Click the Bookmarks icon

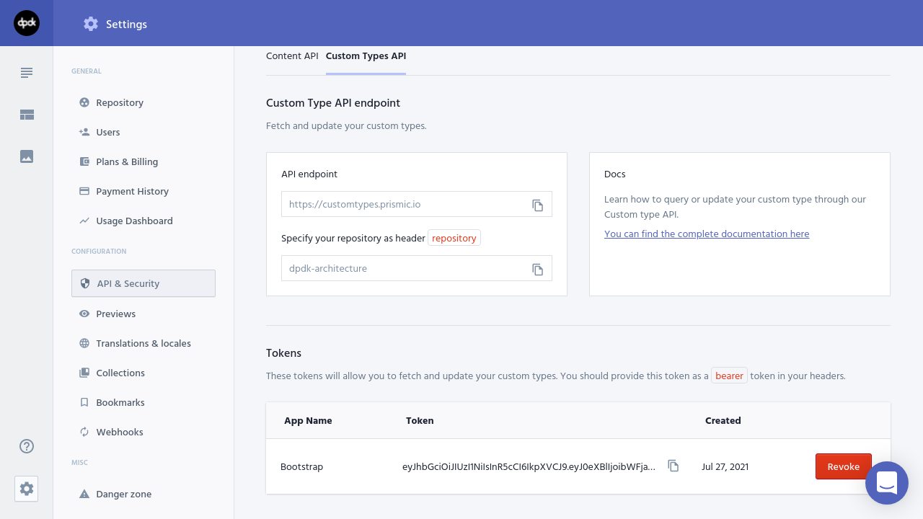point(84,402)
